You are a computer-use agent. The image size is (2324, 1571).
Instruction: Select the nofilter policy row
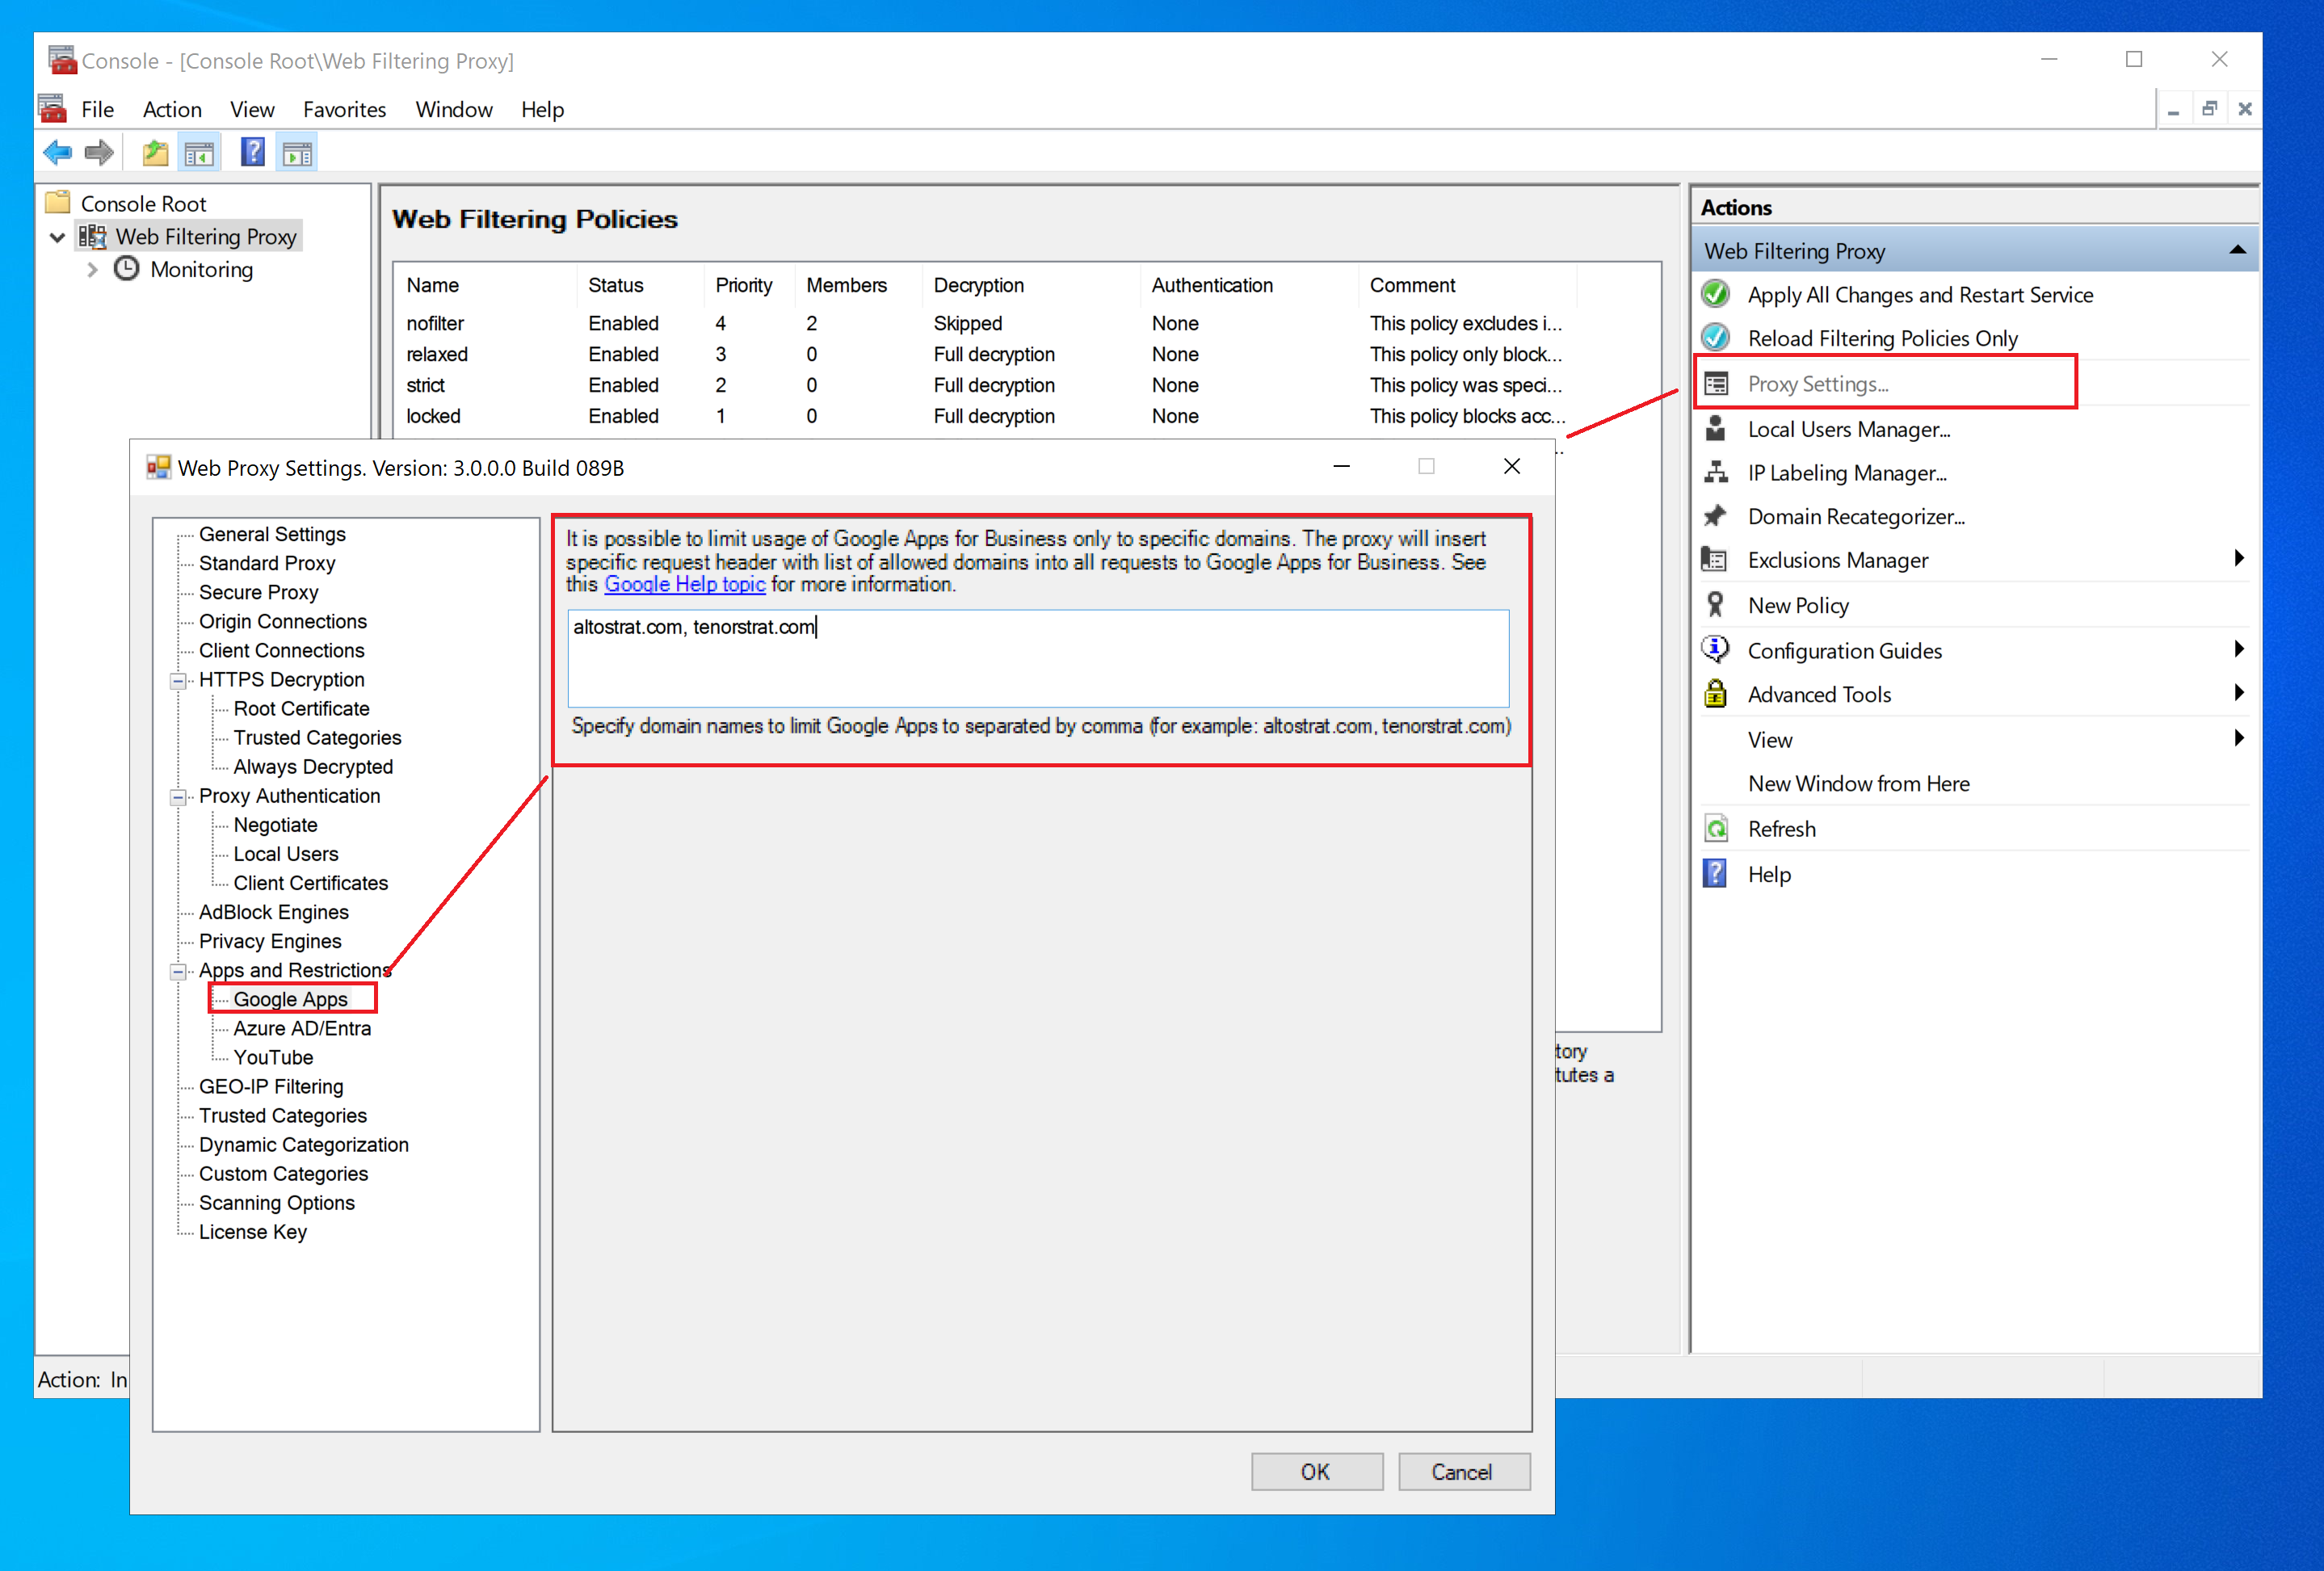point(984,323)
